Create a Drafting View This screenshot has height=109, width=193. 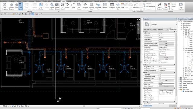pyautogui.click(x=92, y=6)
